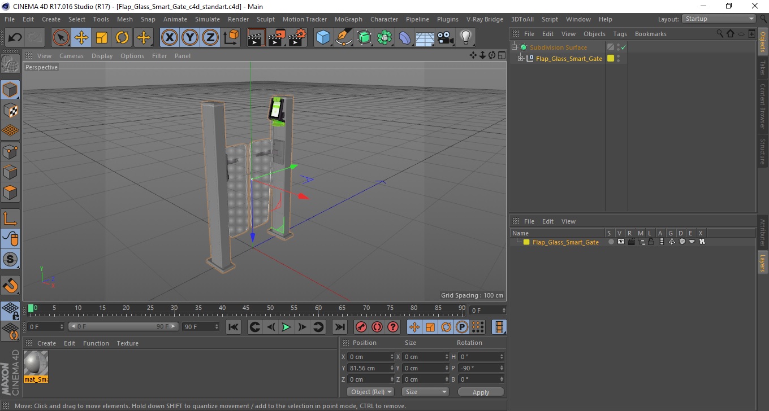This screenshot has width=769, height=411.
Task: Step the X position spinner
Action: (x=392, y=357)
